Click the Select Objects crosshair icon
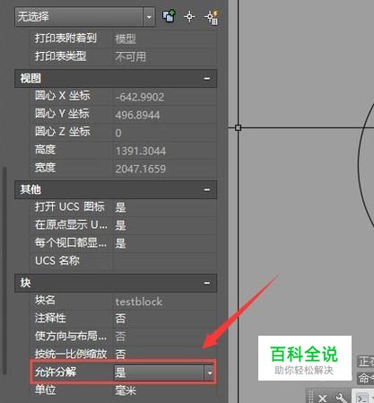The height and width of the screenshot is (403, 374). (x=189, y=16)
